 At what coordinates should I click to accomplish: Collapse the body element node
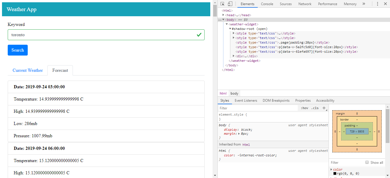click(x=223, y=20)
